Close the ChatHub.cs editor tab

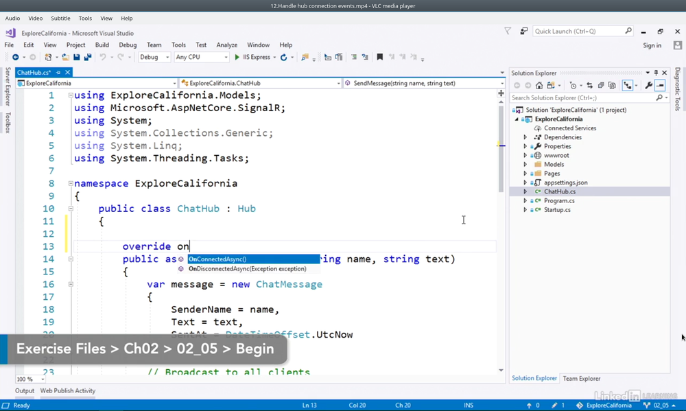pyautogui.click(x=67, y=72)
